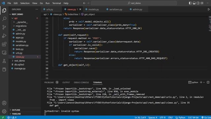Viewport: 211px width, 119px height.
Task: Open the Terminal menu
Action: [56, 3]
